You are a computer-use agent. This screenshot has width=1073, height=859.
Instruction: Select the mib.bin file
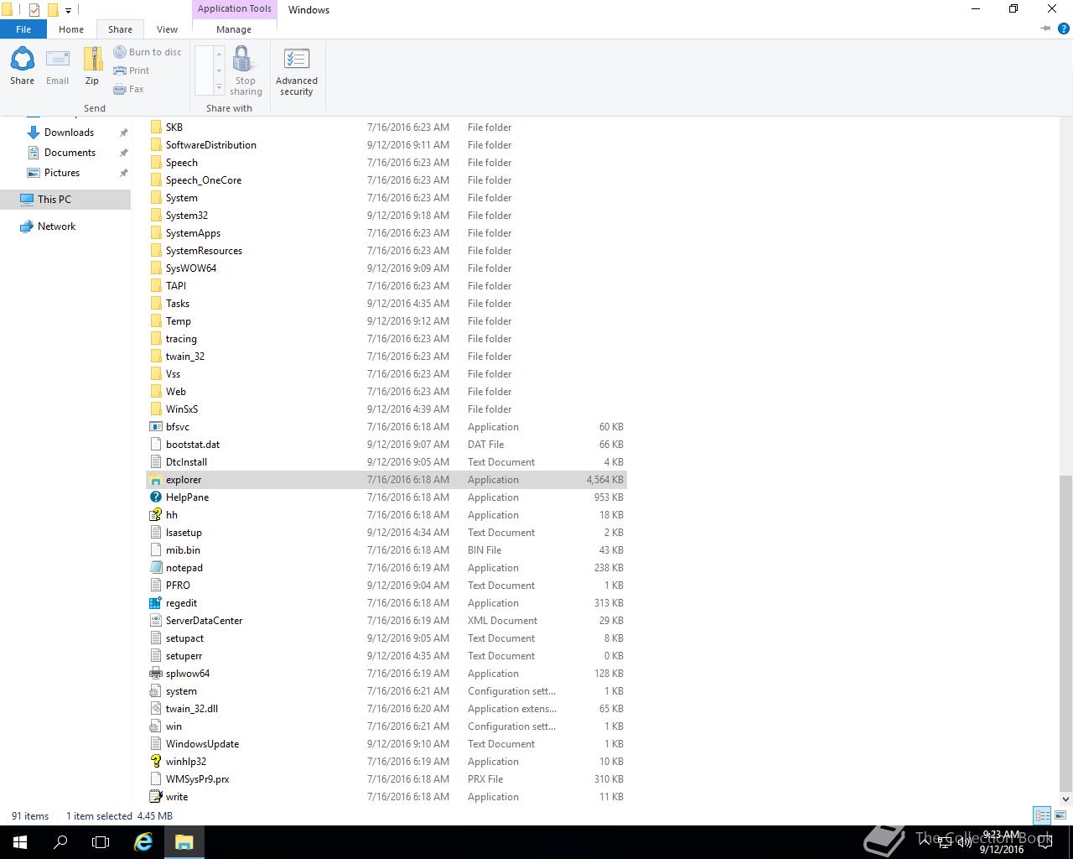[386, 550]
